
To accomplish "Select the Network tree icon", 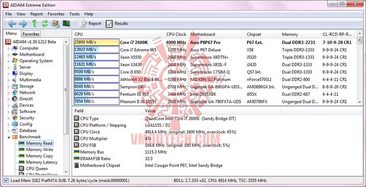I will tap(15, 93).
